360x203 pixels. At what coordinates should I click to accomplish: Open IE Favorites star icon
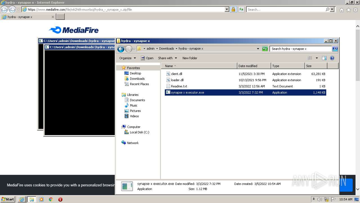[348, 10]
